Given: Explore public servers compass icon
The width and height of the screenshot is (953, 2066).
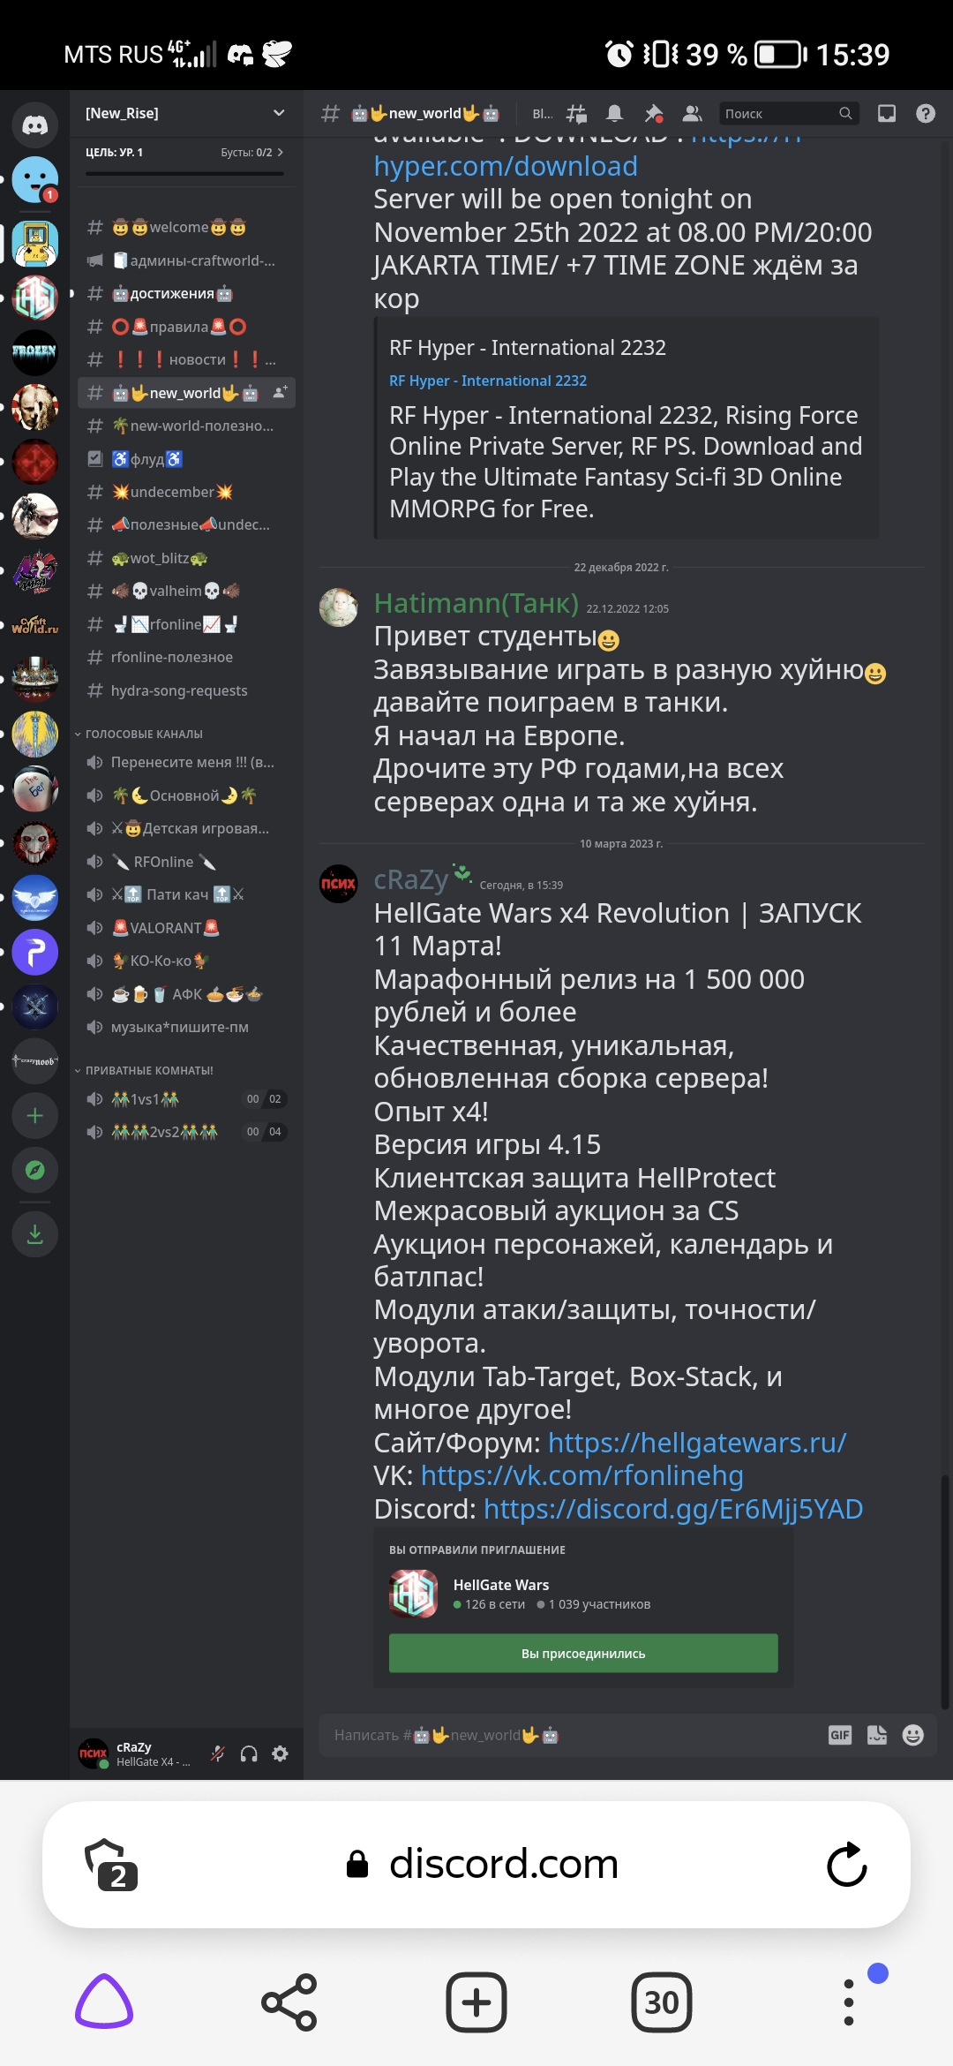Looking at the screenshot, I should pyautogui.click(x=34, y=1170).
